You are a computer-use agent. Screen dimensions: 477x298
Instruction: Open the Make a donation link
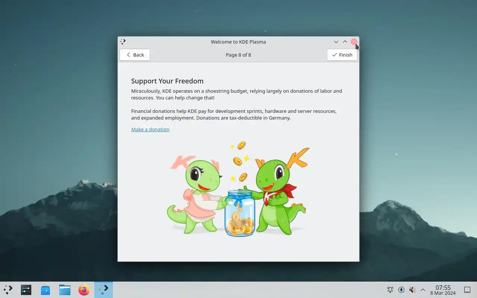(150, 129)
